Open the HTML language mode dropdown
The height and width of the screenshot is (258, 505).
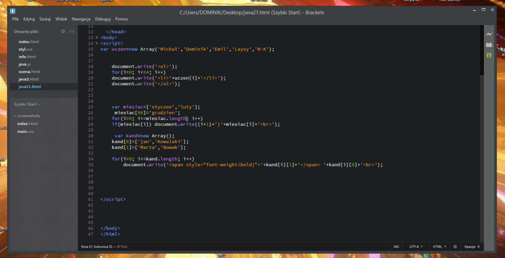[440, 247]
